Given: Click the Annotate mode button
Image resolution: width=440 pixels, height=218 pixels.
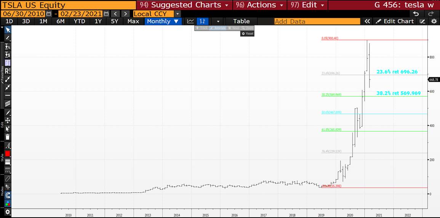Looking at the screenshot, I should [218, 28].
